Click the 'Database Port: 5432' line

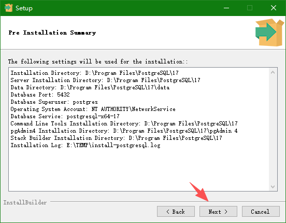pyautogui.click(x=40, y=94)
